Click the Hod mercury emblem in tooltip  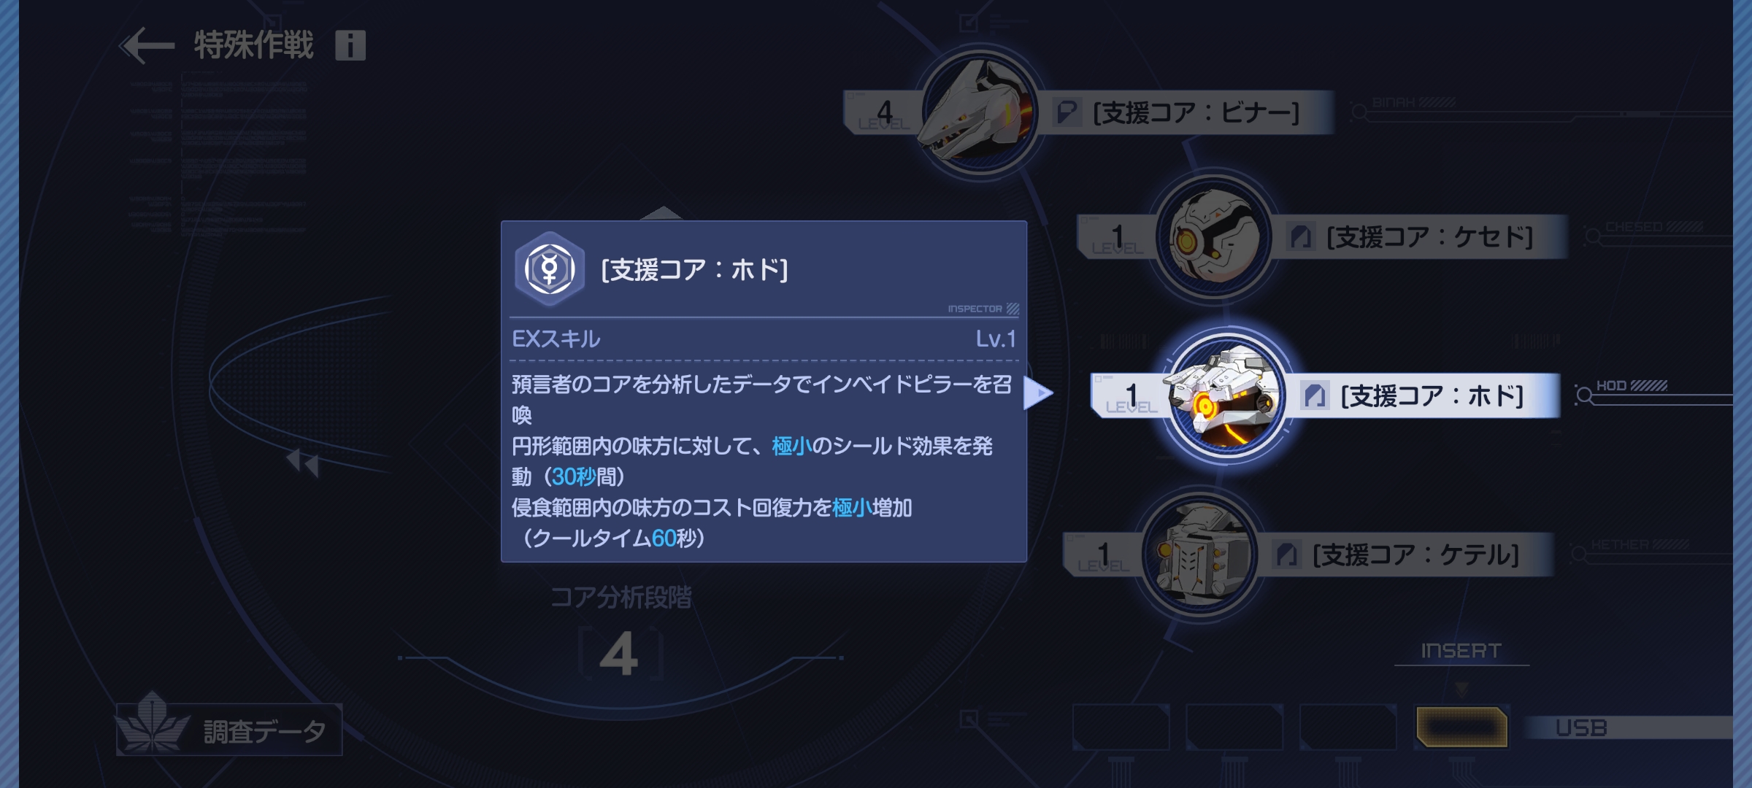[550, 269]
